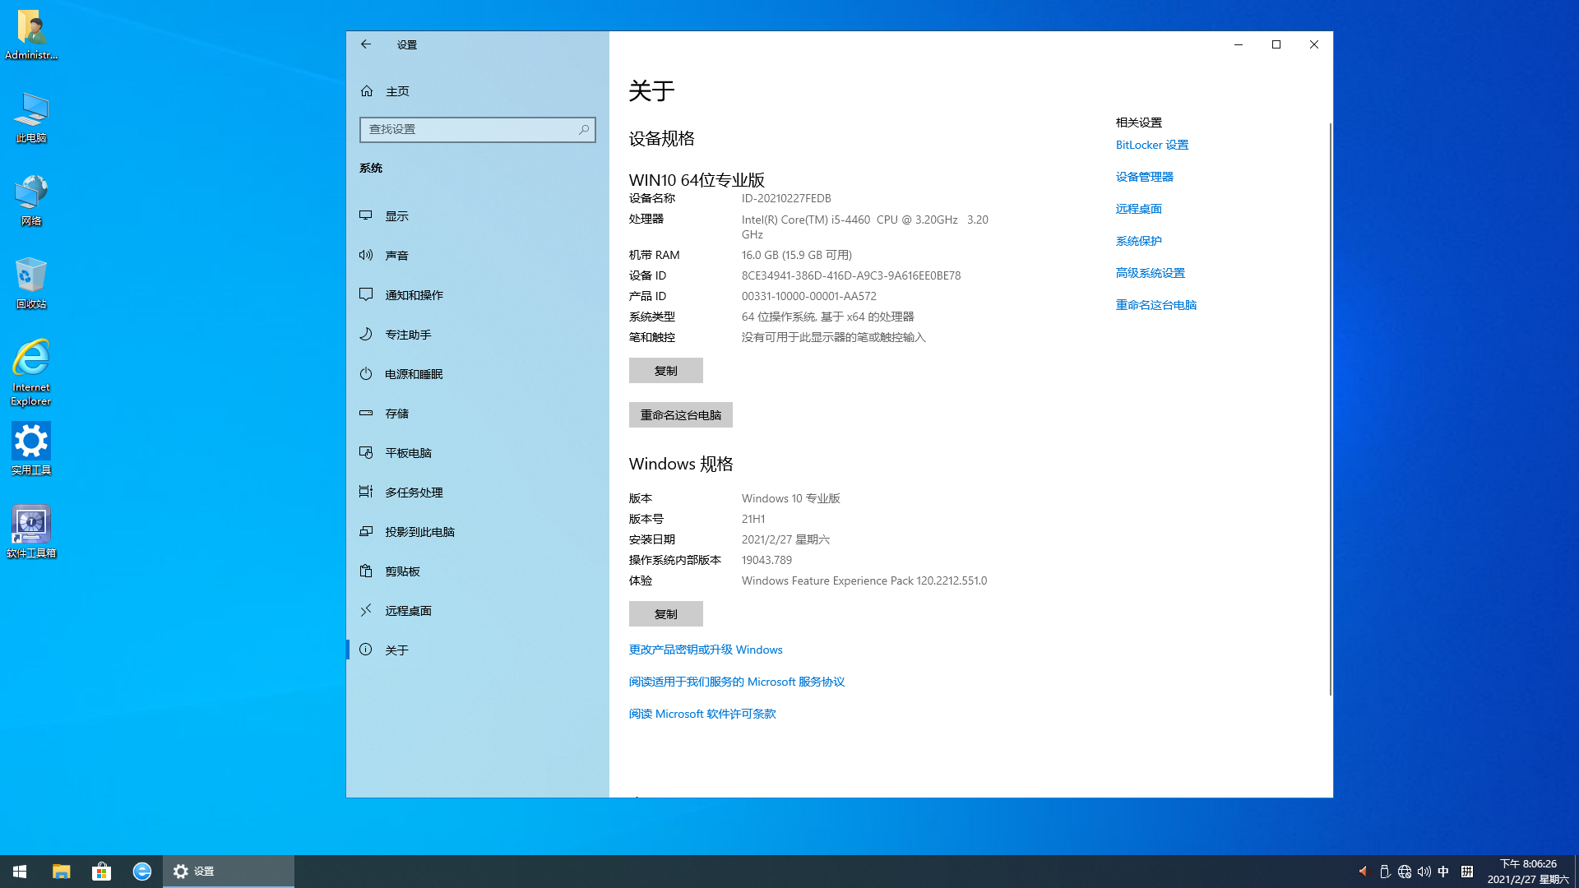Select the 专注助手 moon icon
This screenshot has height=888, width=1579.
click(366, 334)
